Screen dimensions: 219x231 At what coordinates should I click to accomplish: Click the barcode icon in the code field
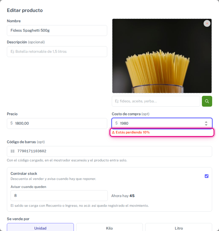coord(13,151)
